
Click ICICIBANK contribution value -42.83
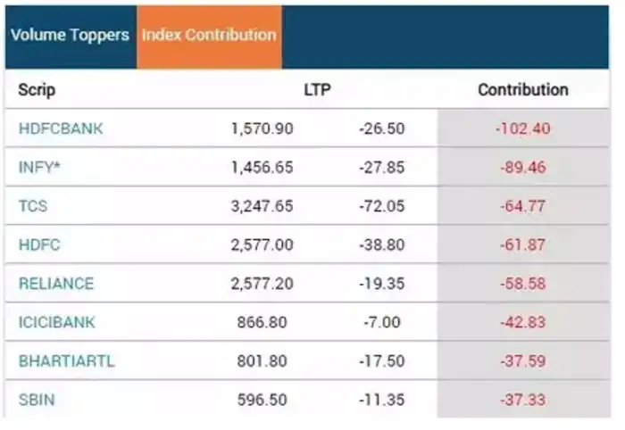coord(524,322)
